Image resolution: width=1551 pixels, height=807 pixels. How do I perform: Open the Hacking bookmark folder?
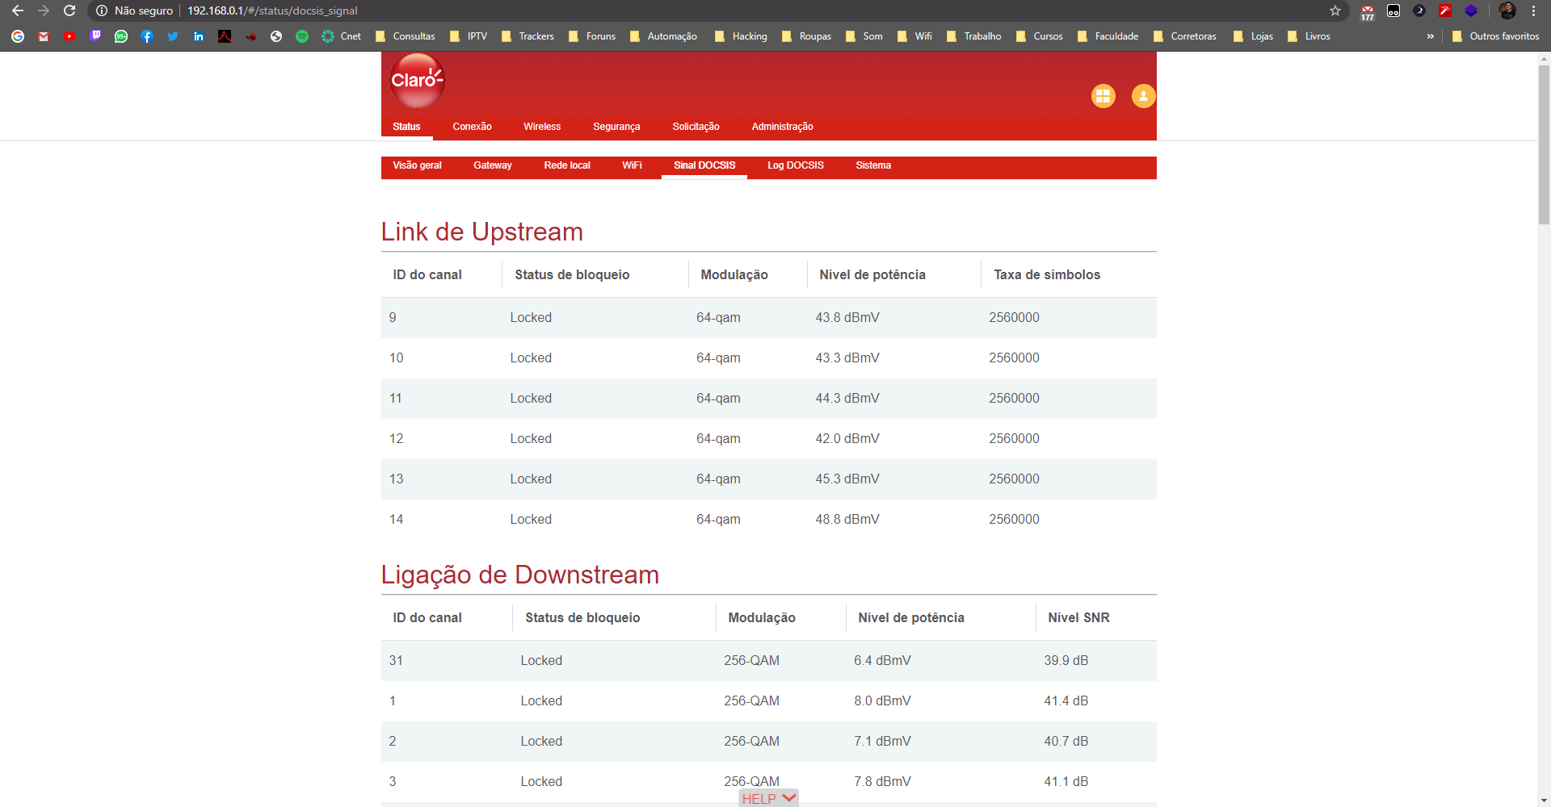point(741,36)
